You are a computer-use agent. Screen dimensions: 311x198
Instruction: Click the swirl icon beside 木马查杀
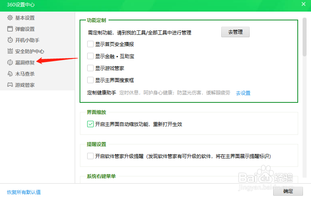tap(10, 74)
